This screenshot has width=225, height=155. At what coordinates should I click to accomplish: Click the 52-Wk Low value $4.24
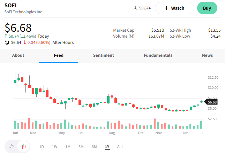pyautogui.click(x=216, y=36)
